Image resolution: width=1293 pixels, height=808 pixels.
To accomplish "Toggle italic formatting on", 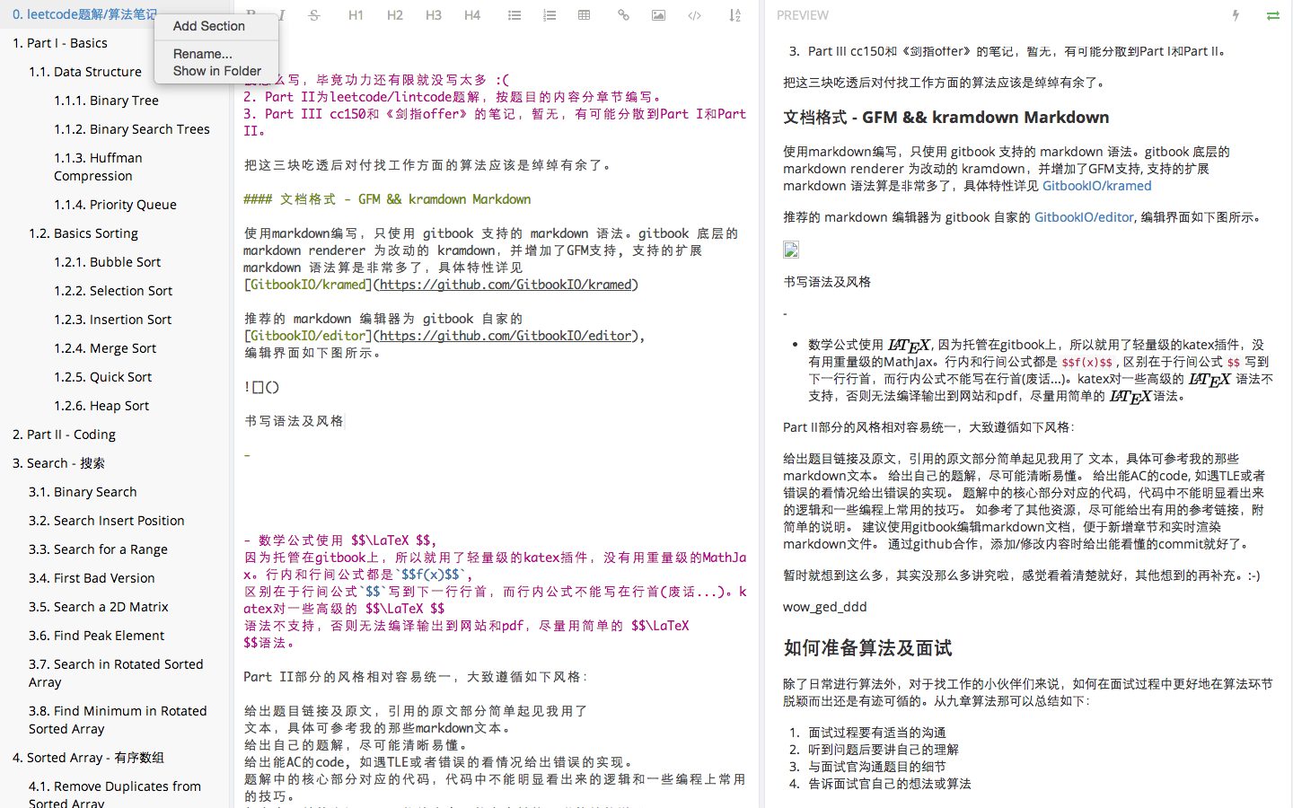I will click(x=280, y=14).
